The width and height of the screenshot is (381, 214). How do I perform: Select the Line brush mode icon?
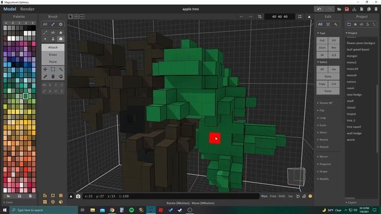click(45, 33)
